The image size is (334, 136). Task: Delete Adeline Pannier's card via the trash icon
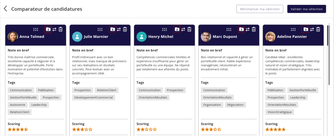[318, 29]
